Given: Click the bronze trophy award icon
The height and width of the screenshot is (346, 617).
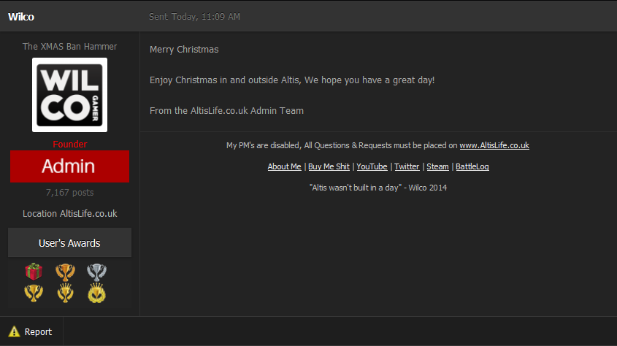Looking at the screenshot, I should coord(65,272).
